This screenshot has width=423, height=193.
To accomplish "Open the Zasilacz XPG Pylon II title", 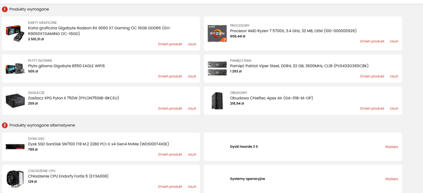I will point(73,98).
